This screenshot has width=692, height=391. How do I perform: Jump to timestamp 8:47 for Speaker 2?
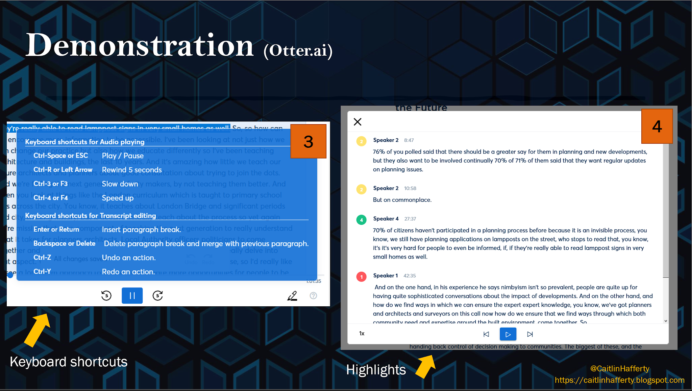(x=409, y=140)
